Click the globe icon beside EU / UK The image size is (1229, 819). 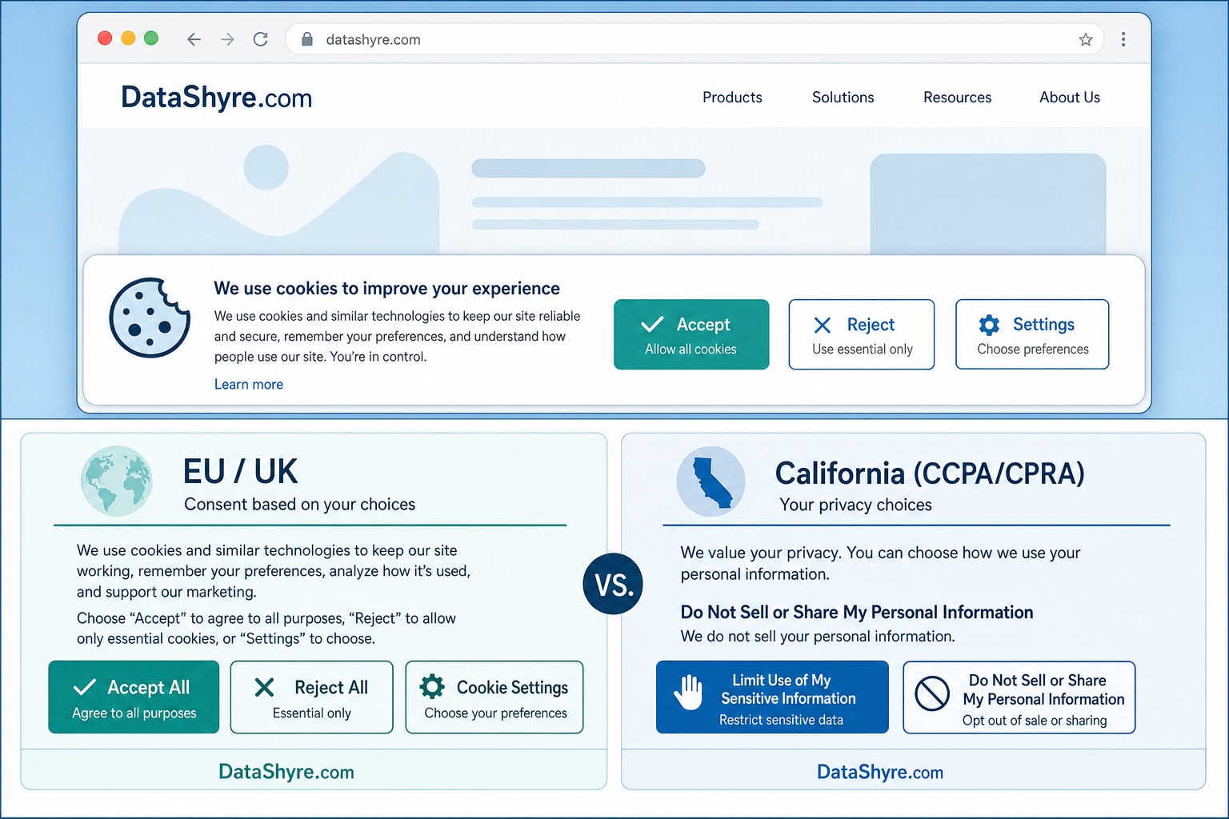(x=117, y=481)
